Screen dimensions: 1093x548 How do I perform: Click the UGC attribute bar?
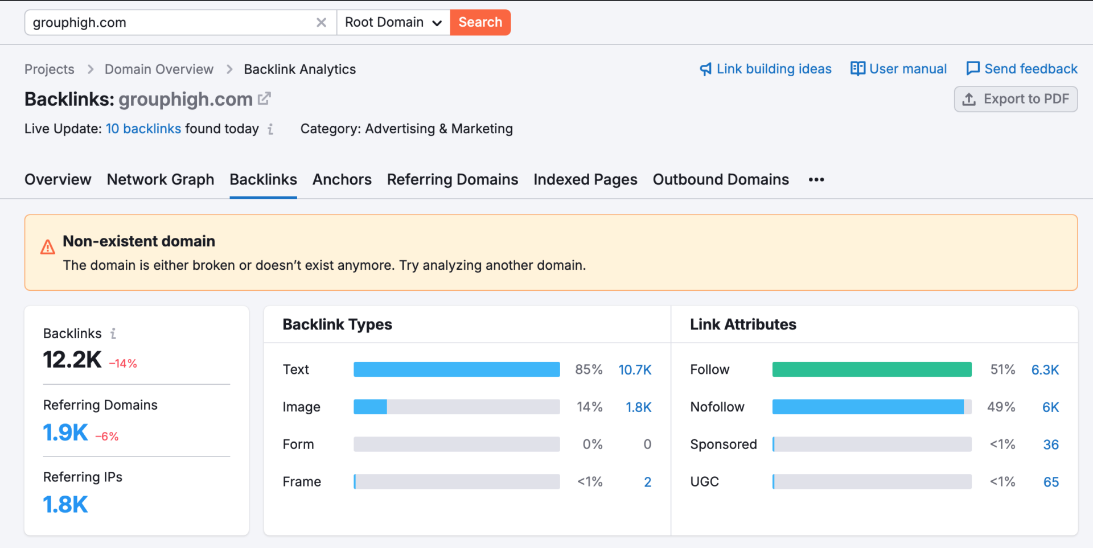click(872, 482)
